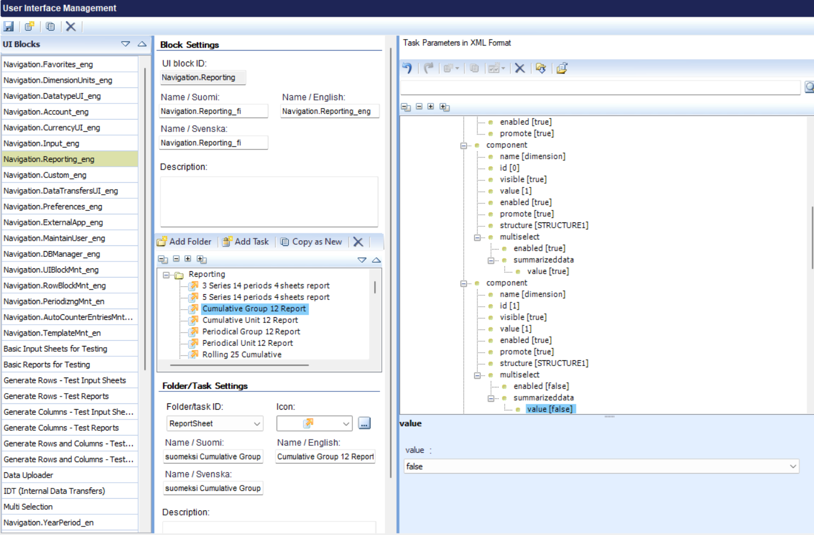This screenshot has height=535, width=814.
Task: Click the delete X in main toolbar
Action: coord(71,26)
